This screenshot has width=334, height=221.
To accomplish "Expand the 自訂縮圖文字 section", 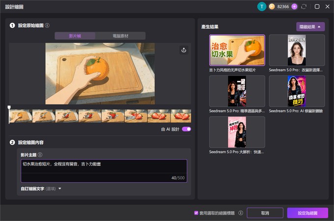I will [60, 189].
